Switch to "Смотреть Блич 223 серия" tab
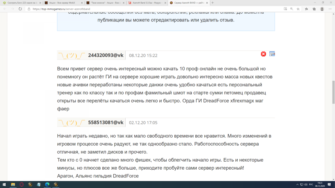This screenshot has width=335, height=188. click(x=20, y=3)
